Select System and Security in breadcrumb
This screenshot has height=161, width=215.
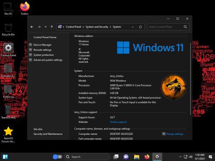coord(97,27)
